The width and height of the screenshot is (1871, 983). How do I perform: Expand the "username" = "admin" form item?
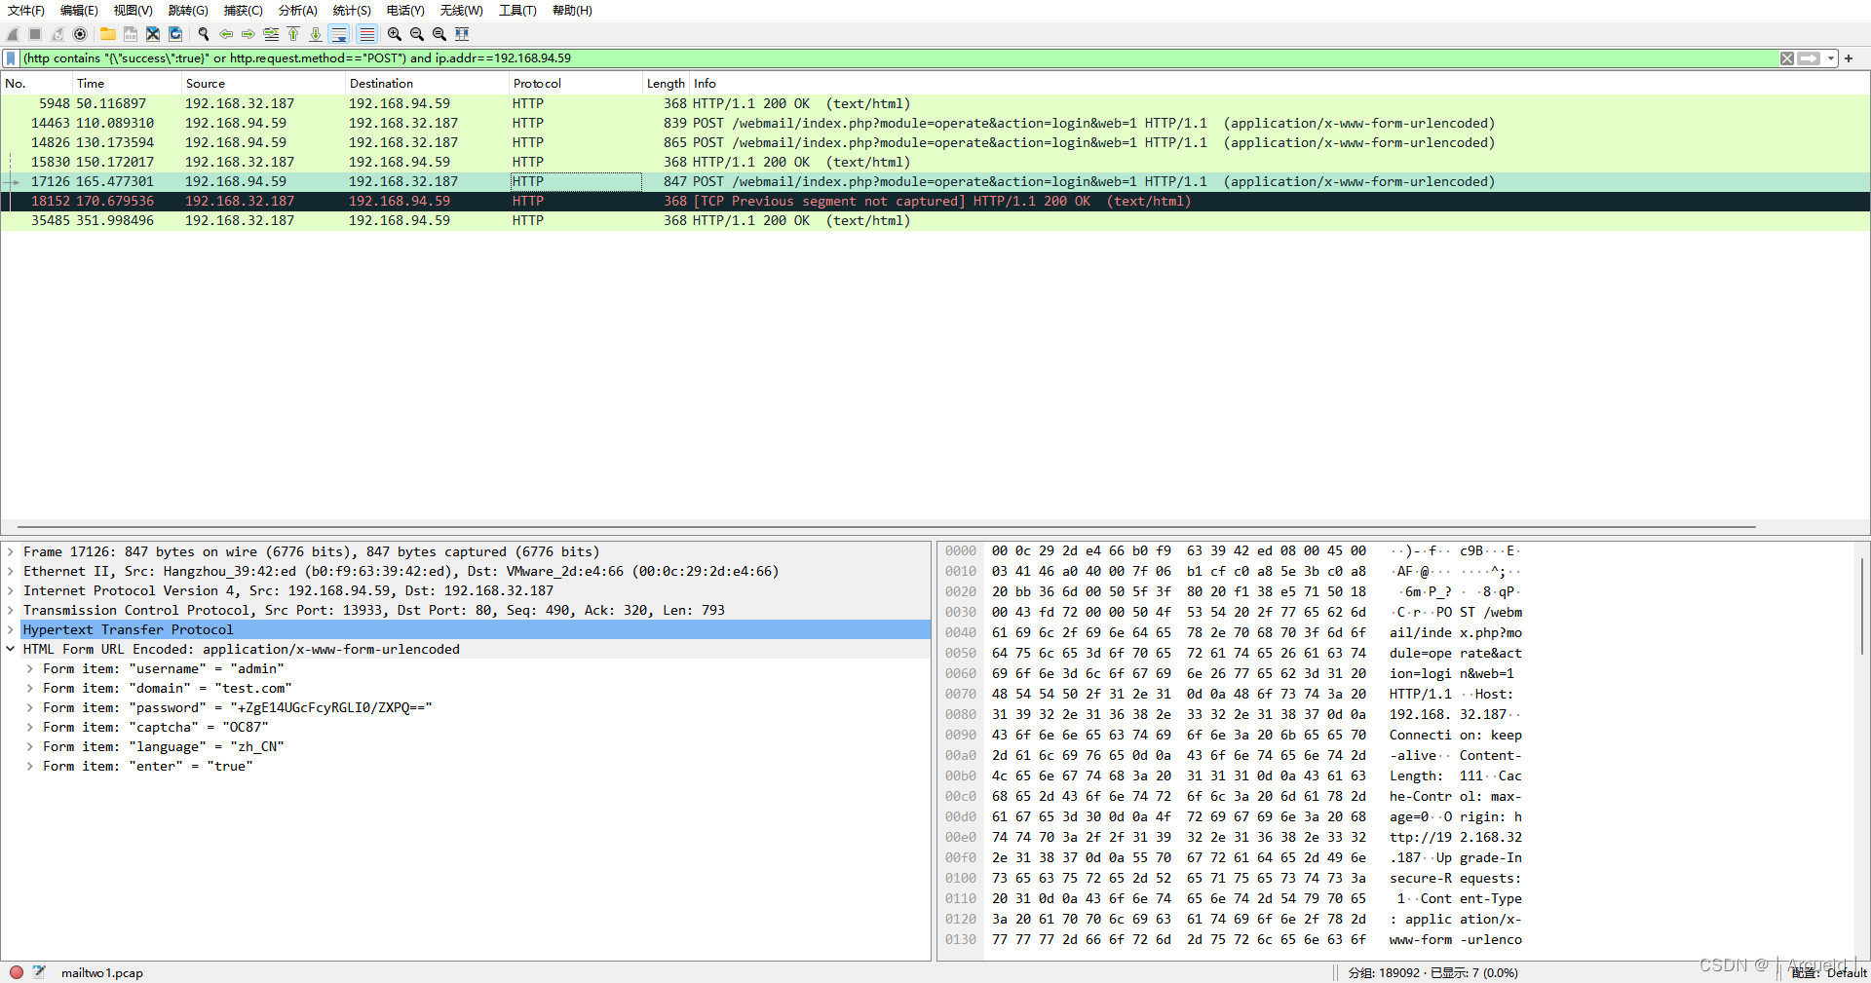click(x=30, y=669)
